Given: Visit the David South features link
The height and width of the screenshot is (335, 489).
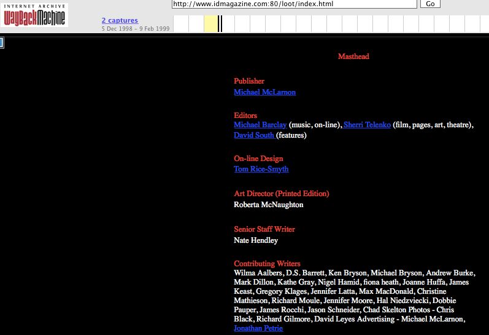Looking at the screenshot, I should [x=254, y=135].
